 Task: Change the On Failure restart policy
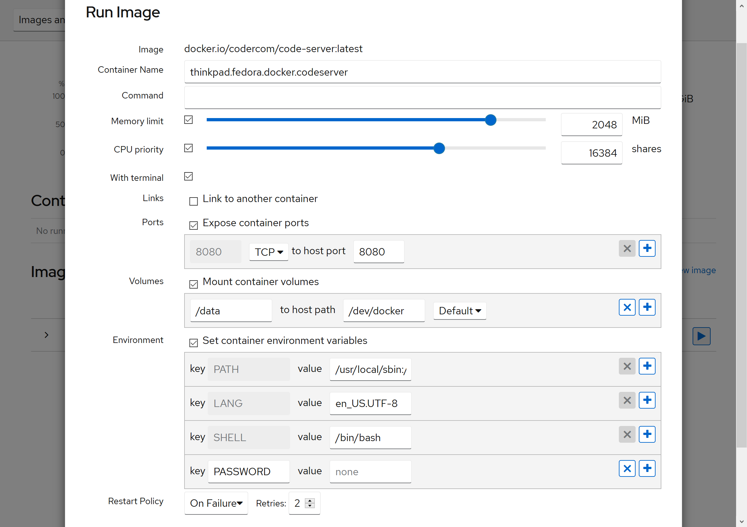tap(216, 503)
